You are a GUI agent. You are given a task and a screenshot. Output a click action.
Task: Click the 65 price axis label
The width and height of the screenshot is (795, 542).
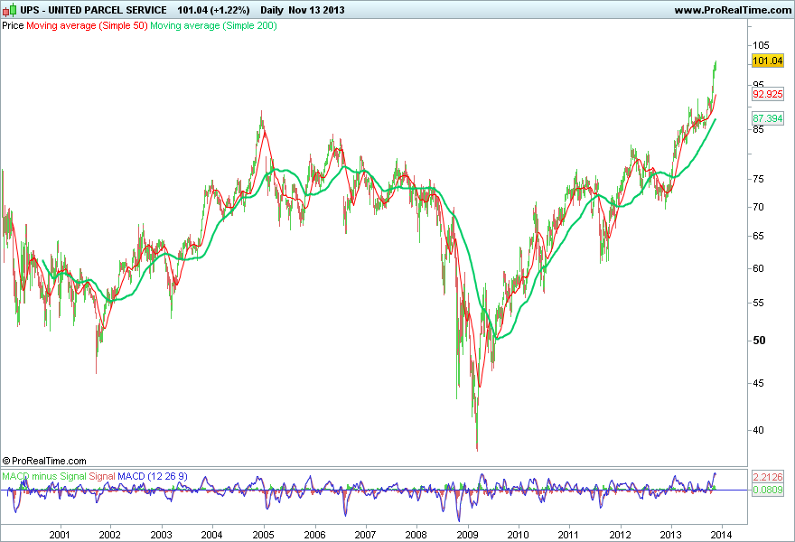759,236
